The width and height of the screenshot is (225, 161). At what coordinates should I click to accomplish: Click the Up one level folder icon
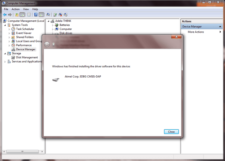17,15
